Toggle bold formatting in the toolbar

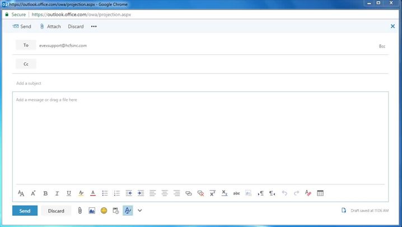coord(45,193)
